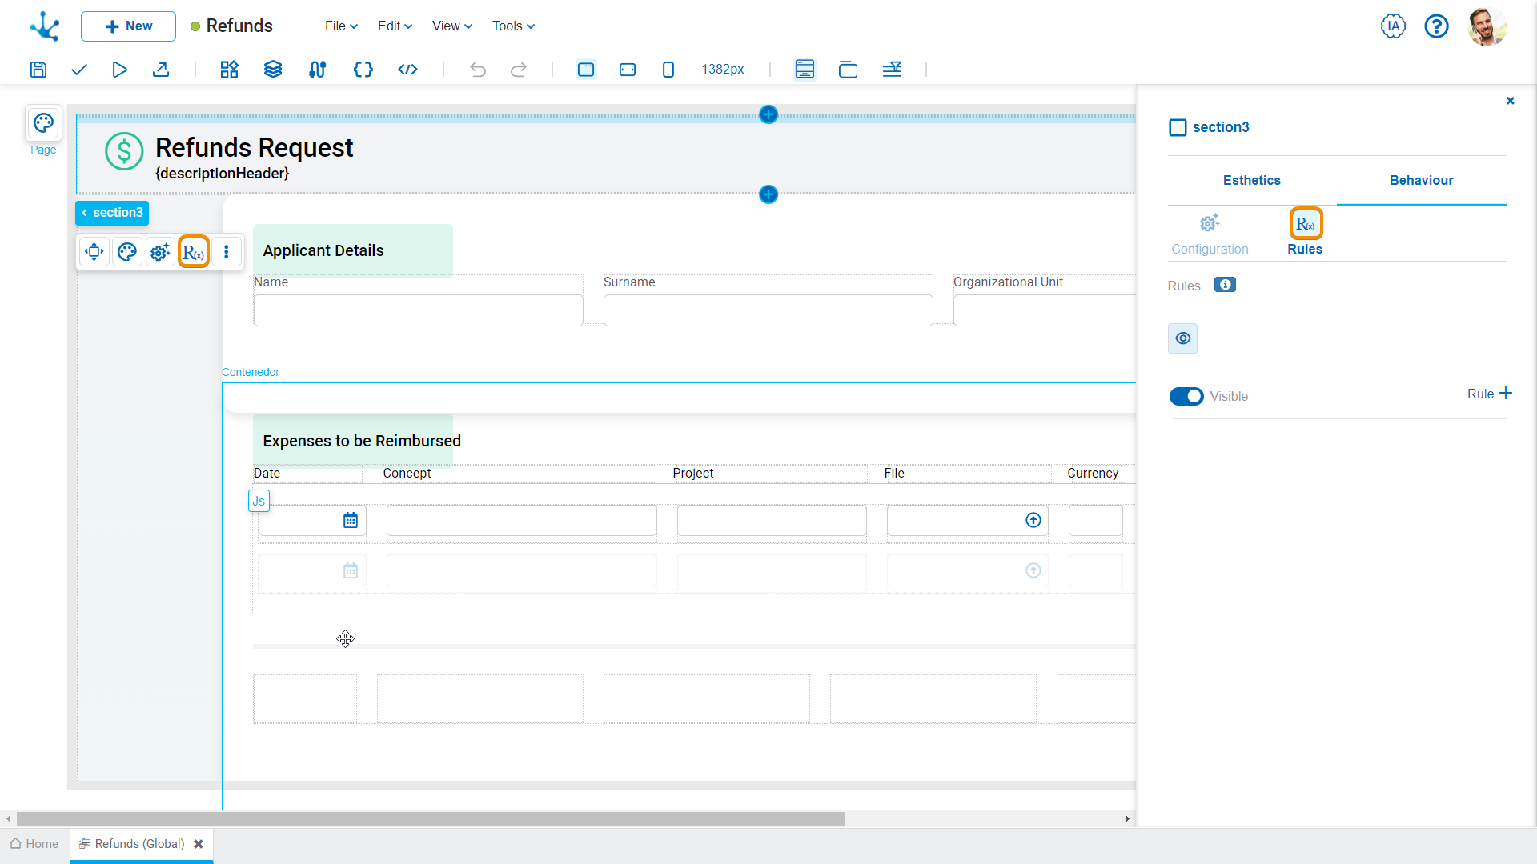Click the eye visibility rule button
Viewport: 1537px width, 864px height.
tap(1182, 338)
